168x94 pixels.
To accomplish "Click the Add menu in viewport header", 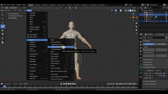I will (24, 10).
